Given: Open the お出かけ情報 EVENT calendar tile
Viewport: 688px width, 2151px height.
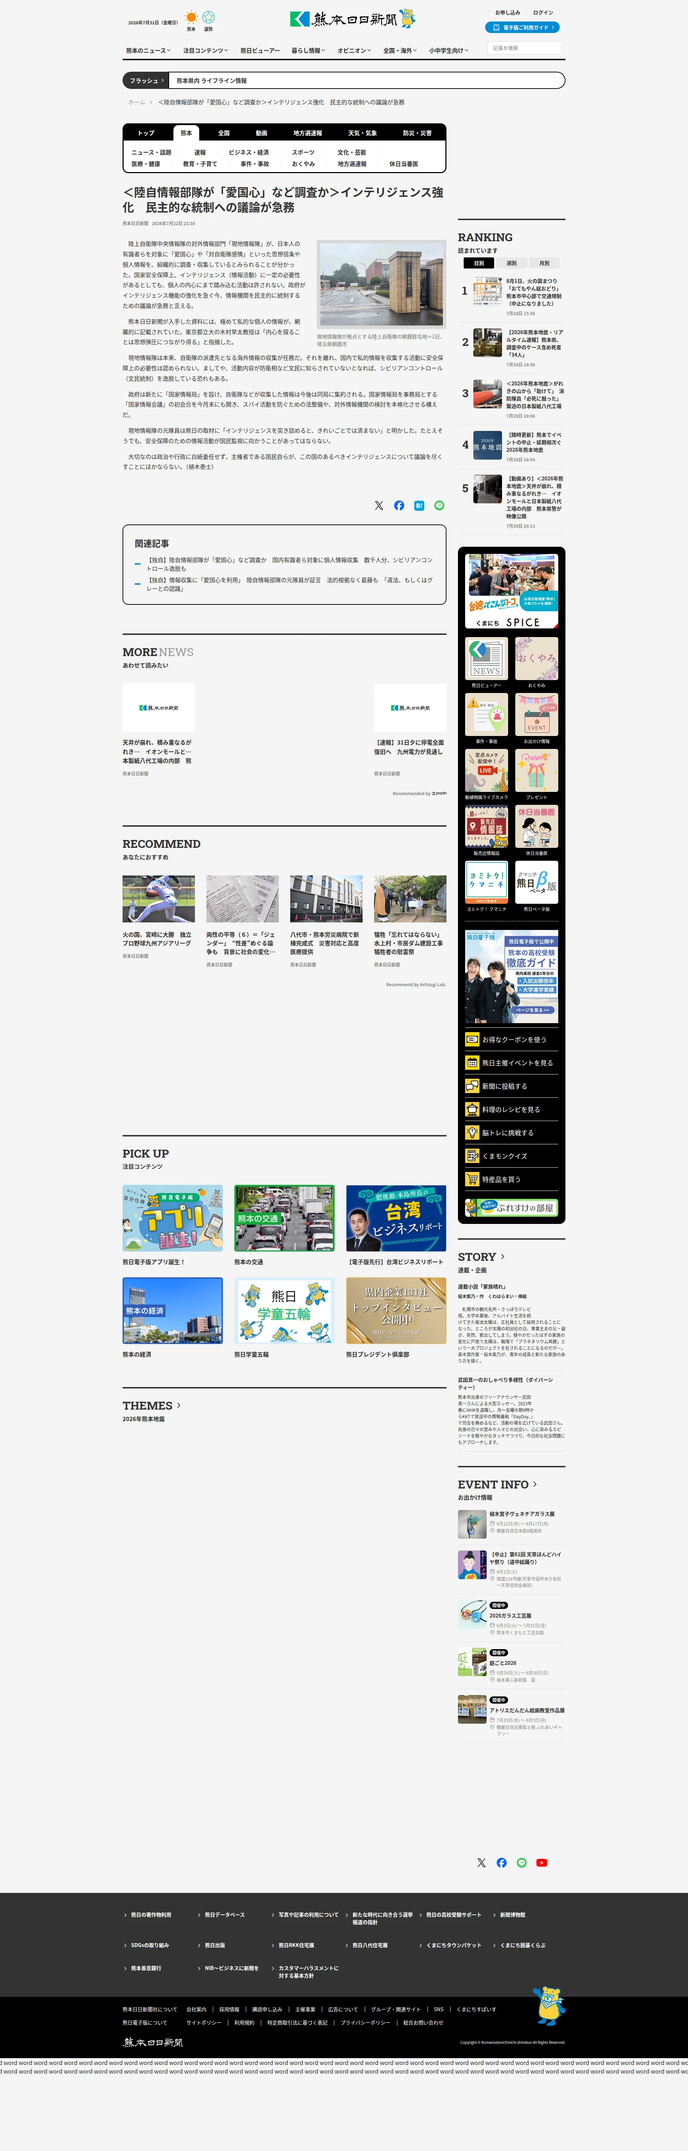Looking at the screenshot, I should coord(536,715).
